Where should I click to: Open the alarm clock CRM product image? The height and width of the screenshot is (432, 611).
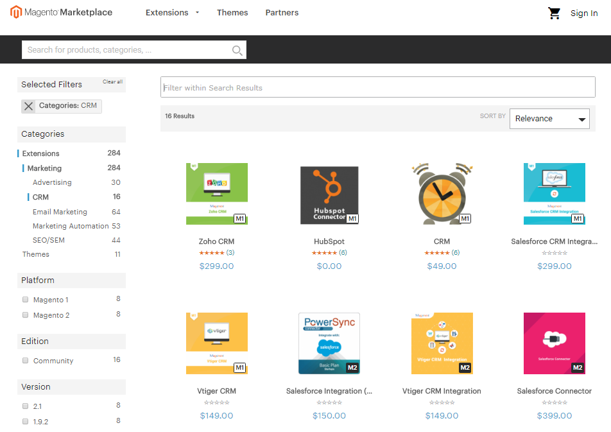(442, 194)
